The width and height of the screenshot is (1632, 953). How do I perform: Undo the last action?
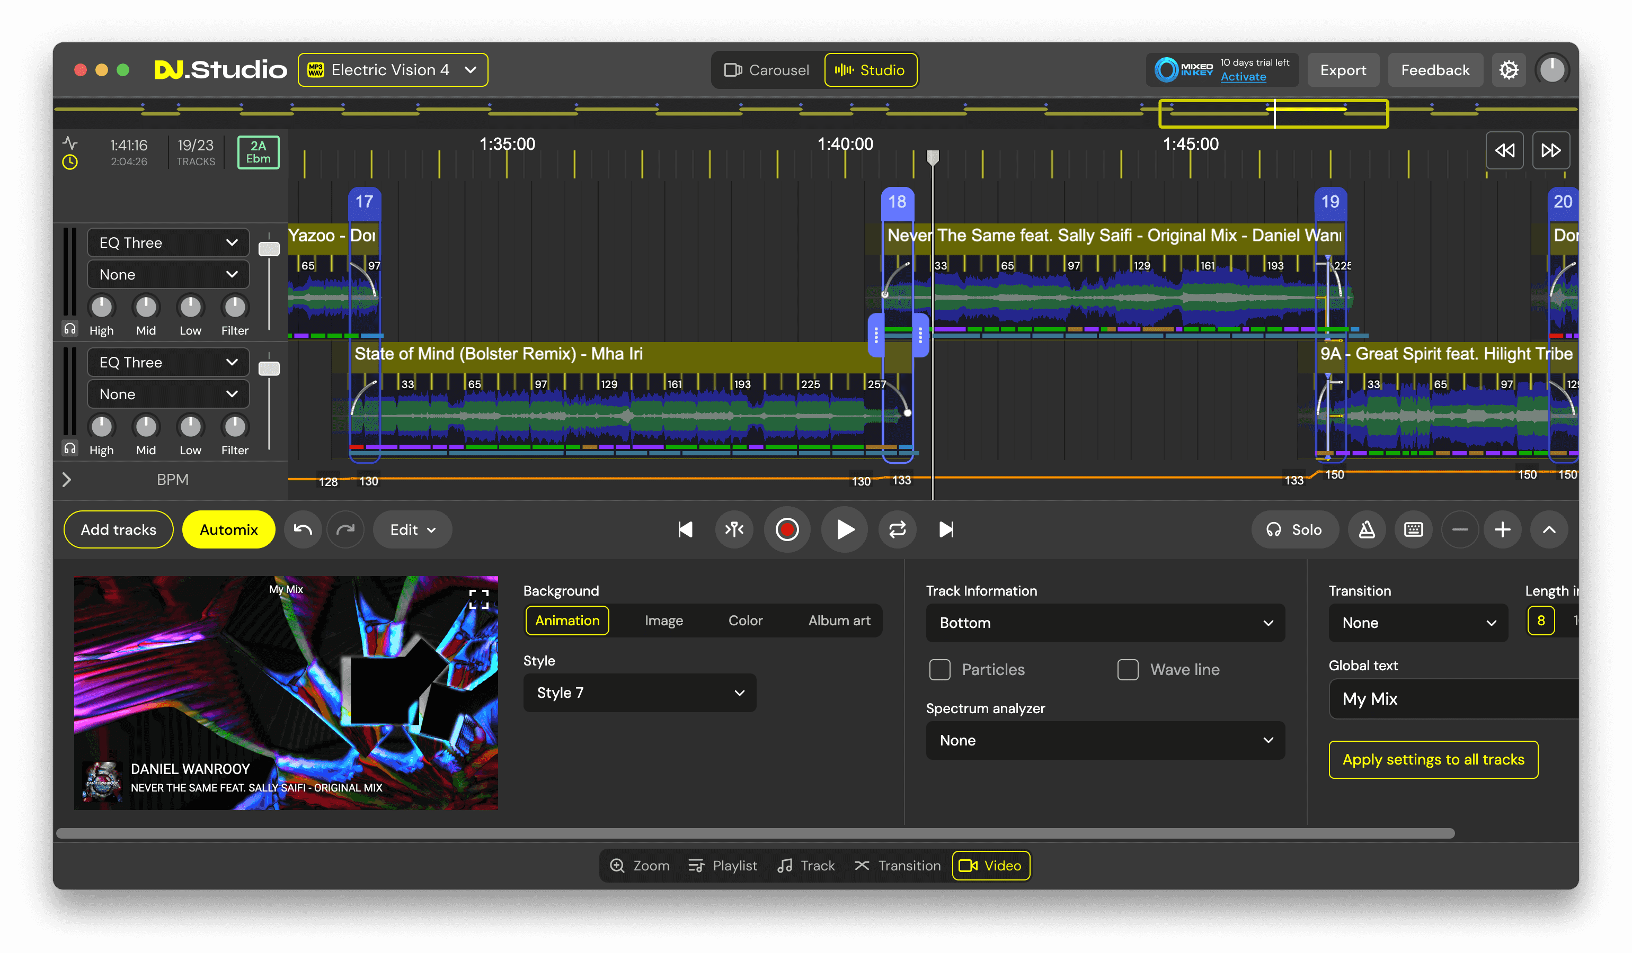[303, 530]
